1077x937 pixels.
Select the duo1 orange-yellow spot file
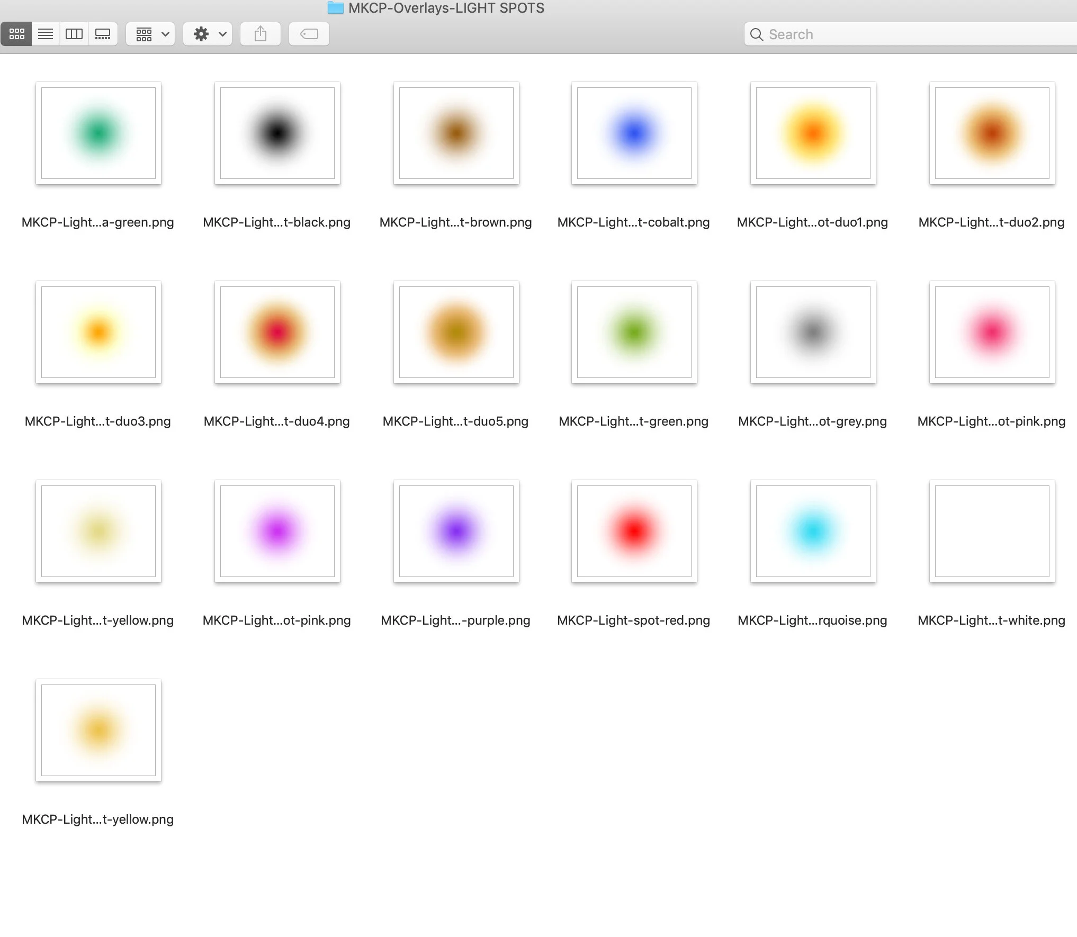[813, 133]
